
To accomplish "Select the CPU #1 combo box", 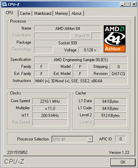I will coord(72,139).
